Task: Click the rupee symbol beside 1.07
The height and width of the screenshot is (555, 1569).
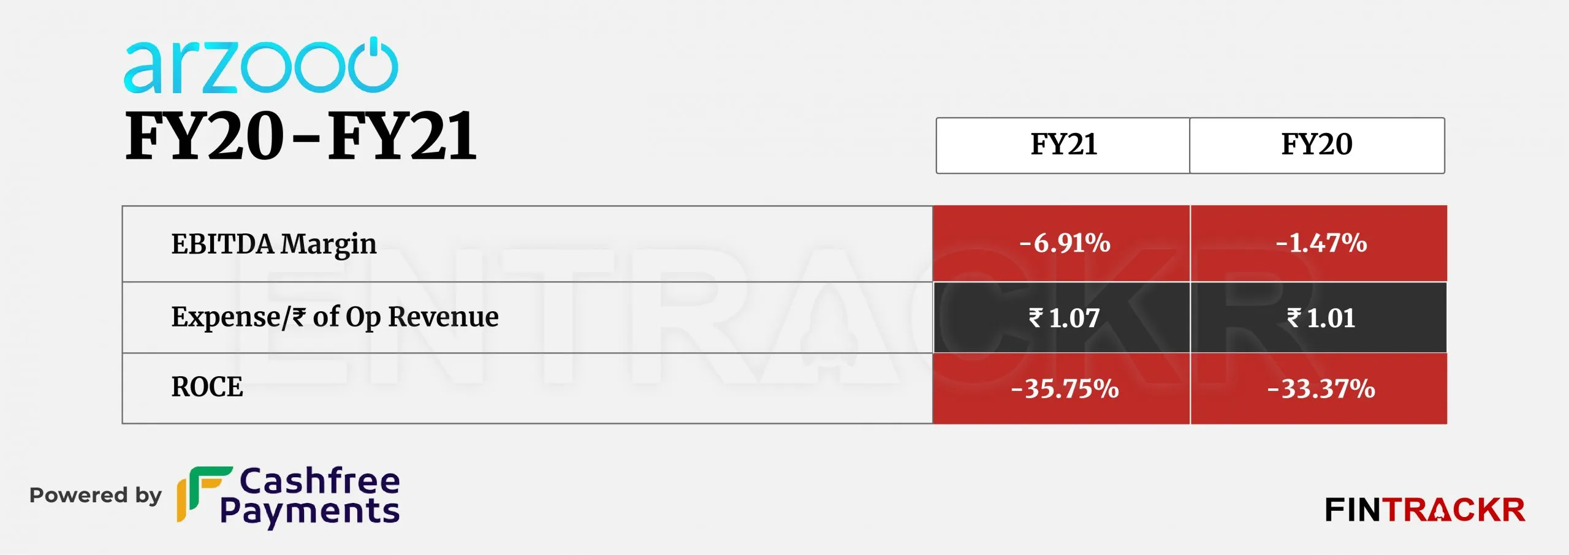Action: coord(1035,317)
